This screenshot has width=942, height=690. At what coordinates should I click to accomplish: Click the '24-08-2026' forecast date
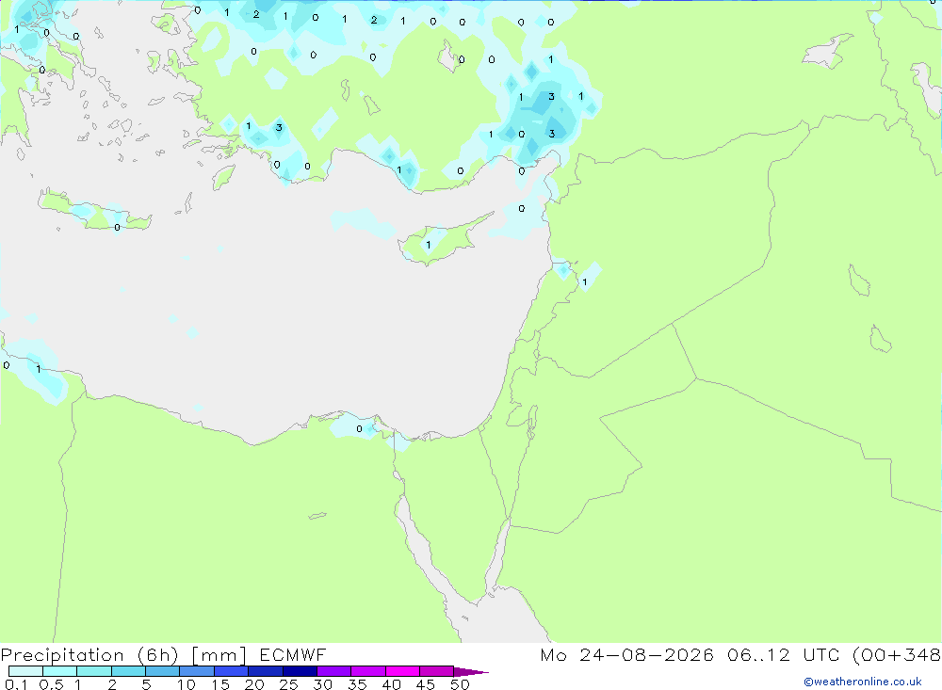[647, 654]
